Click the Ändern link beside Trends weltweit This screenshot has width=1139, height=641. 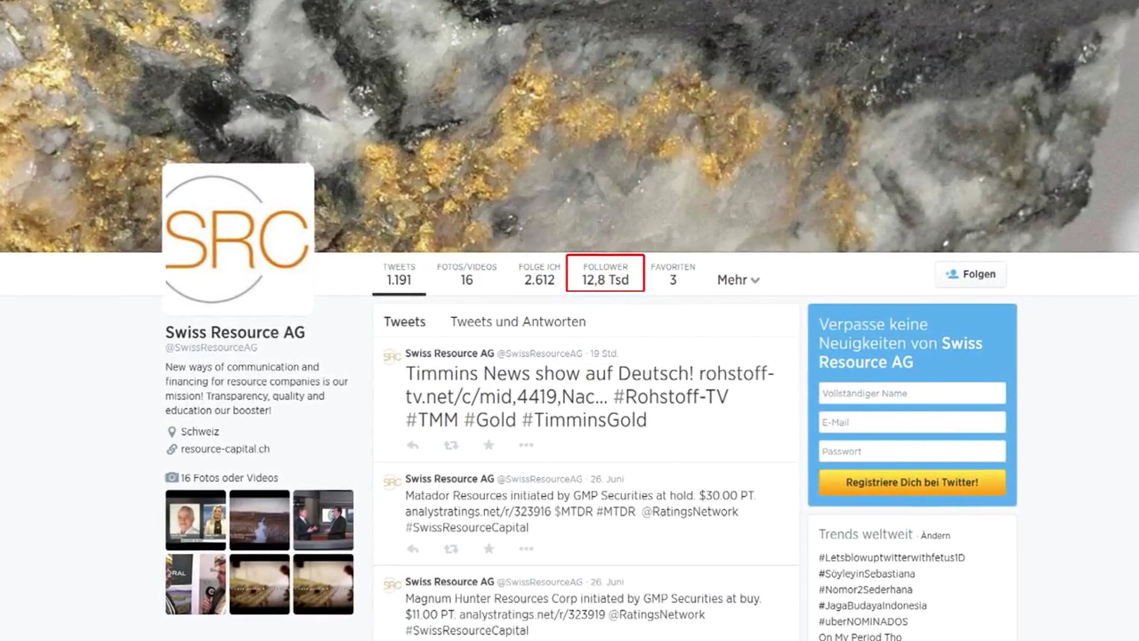[935, 536]
